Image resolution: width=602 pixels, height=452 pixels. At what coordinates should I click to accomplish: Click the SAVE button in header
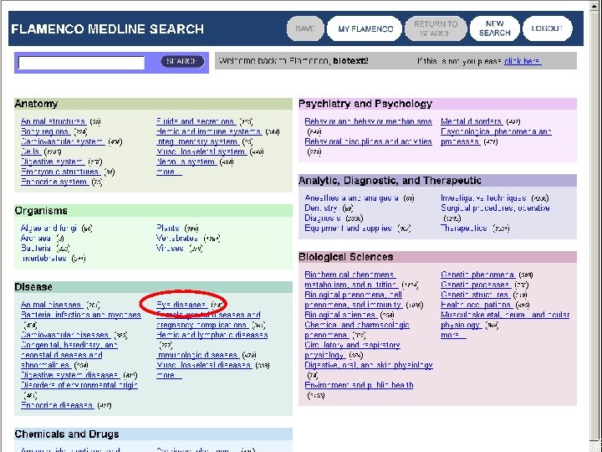(305, 28)
